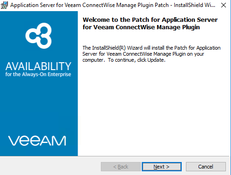Close the InstallShield Wizard window
This screenshot has height=175, width=231.
coord(224,5)
